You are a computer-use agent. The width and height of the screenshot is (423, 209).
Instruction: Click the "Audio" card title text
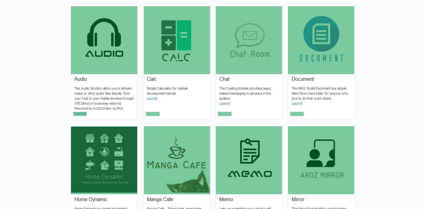click(81, 79)
